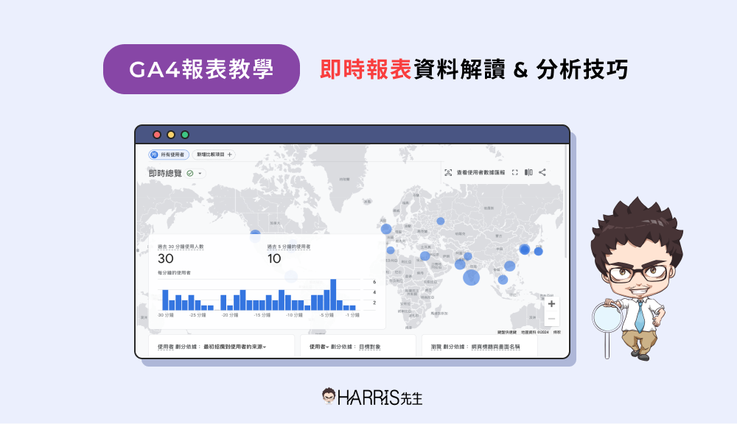Viewport: 737px width, 424px height.
Task: Click the 地圖資料 ©2024 attribution text
Action: [535, 333]
